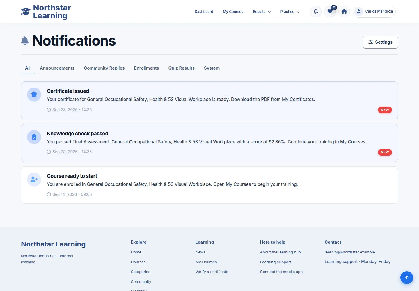Click the footer Northstar Learning heading

[x=53, y=244]
